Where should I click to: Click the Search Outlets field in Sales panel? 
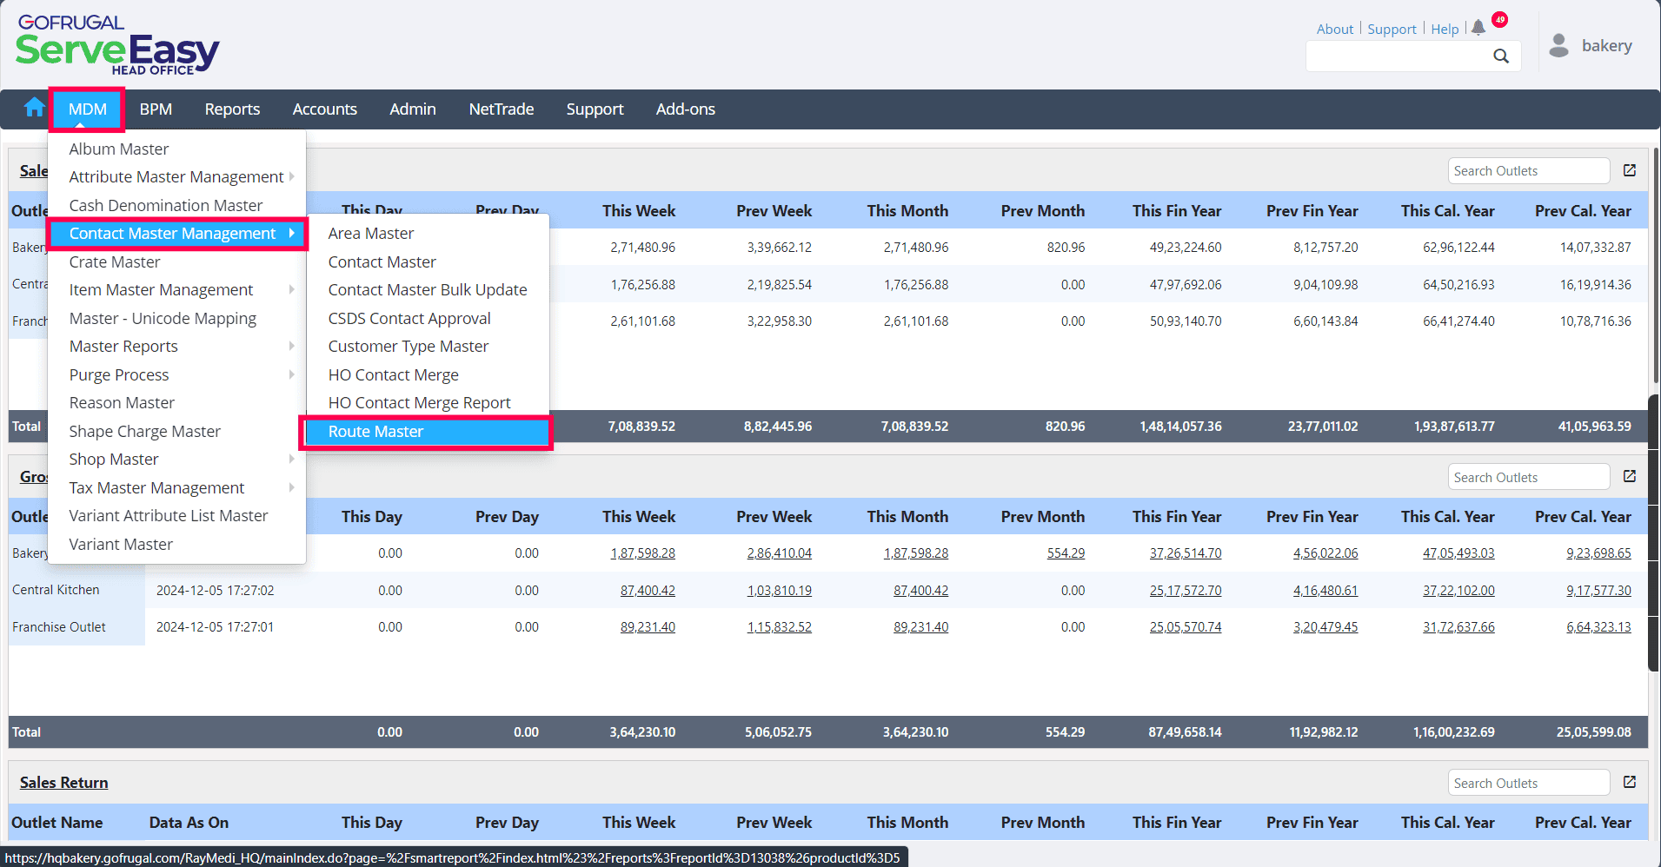[1527, 171]
